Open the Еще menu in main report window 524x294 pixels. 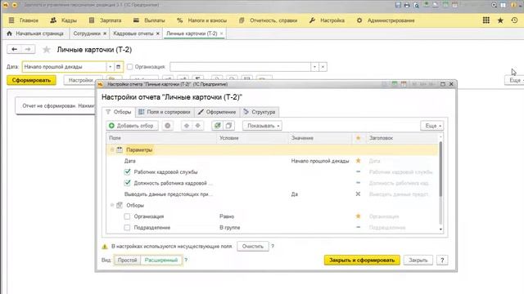coord(515,80)
